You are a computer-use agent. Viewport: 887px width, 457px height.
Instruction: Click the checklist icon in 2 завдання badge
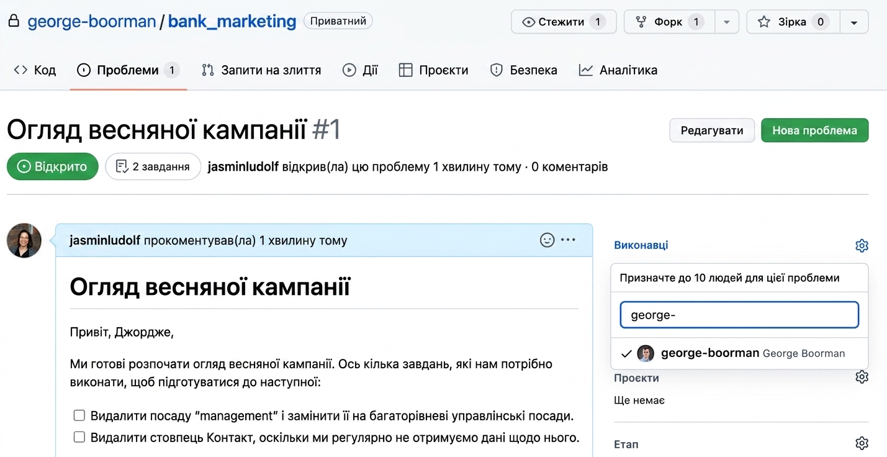(122, 166)
